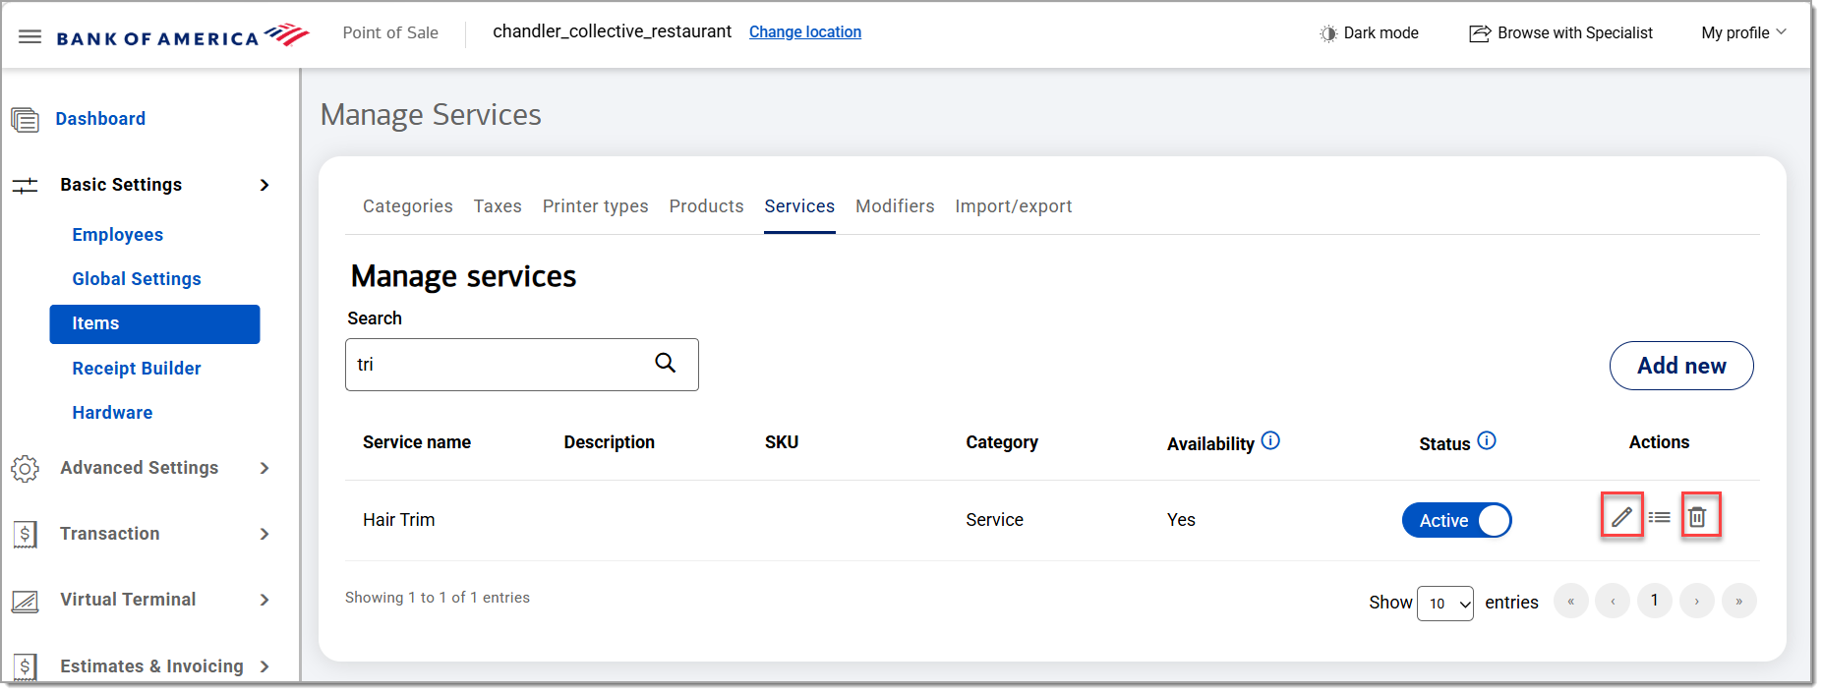Expand Estimates & Invoicing chevron

(264, 666)
